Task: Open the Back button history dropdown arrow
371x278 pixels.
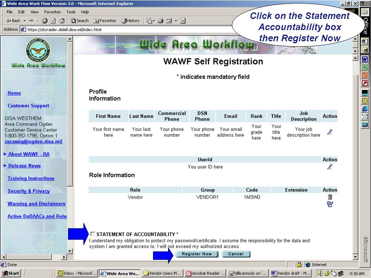Action: 24,21
